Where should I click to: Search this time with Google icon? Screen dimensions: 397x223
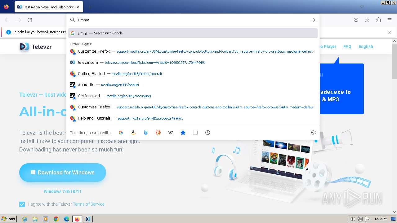tap(121, 133)
